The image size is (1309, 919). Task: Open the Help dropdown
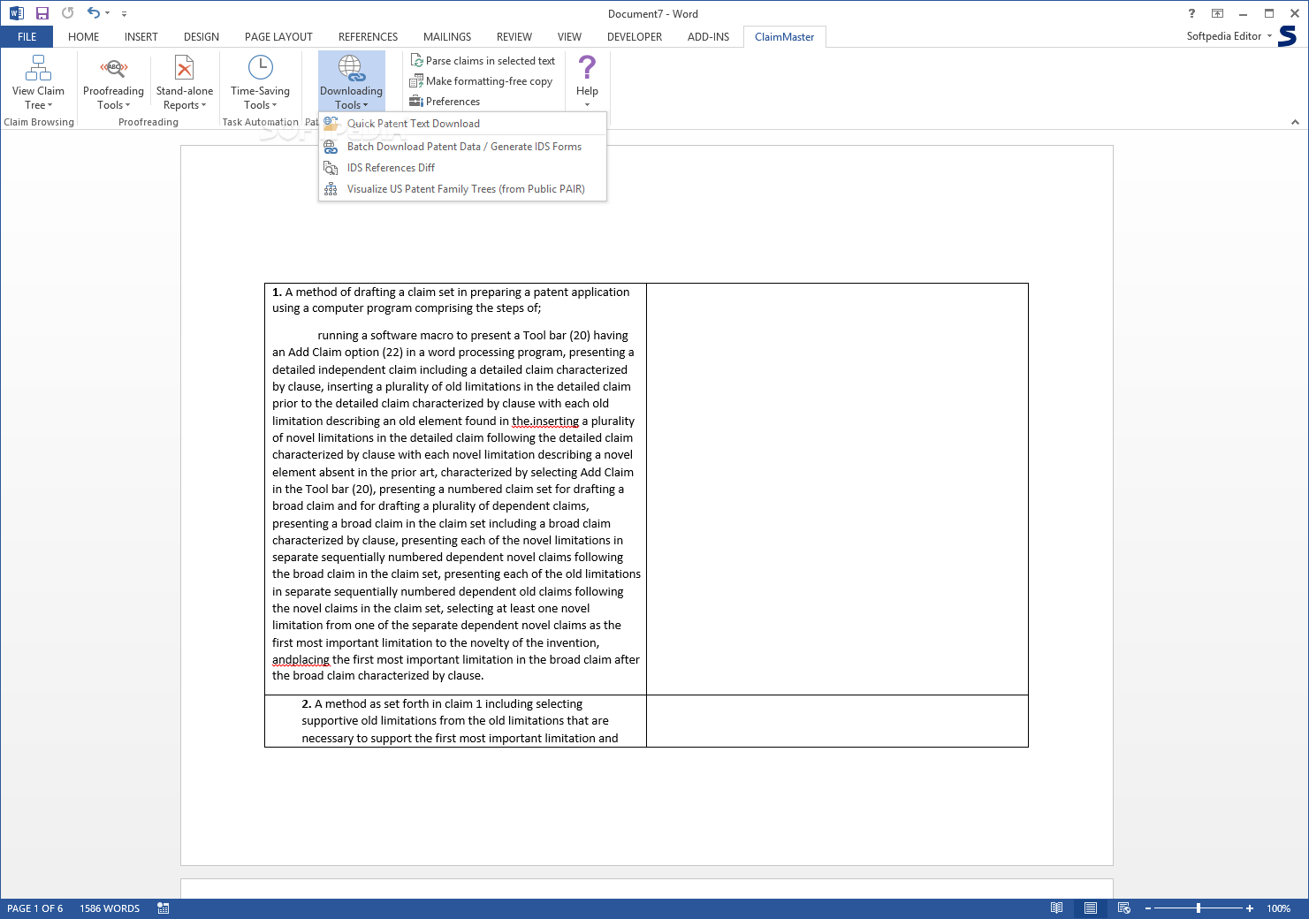pyautogui.click(x=587, y=81)
